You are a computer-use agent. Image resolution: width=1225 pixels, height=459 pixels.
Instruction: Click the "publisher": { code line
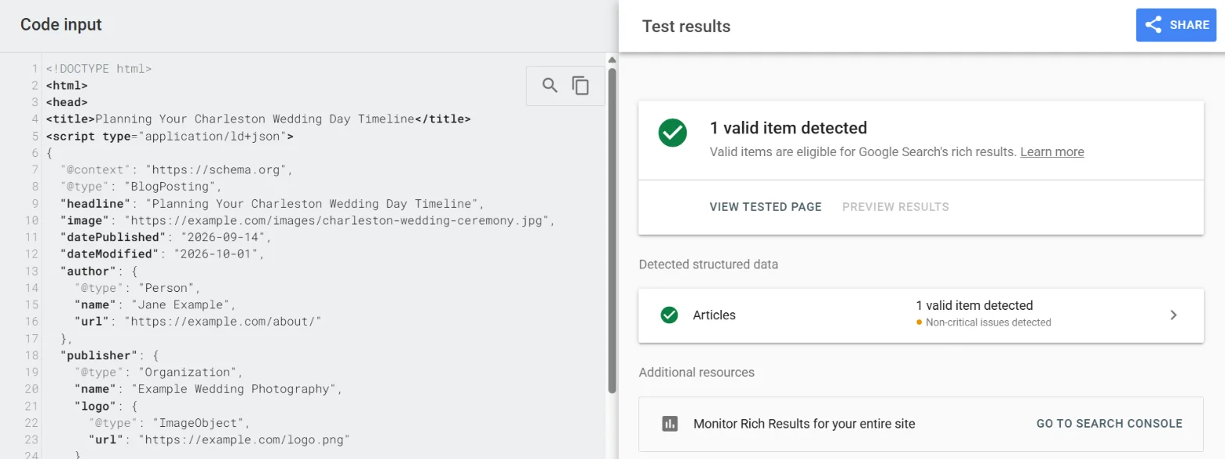pos(109,355)
